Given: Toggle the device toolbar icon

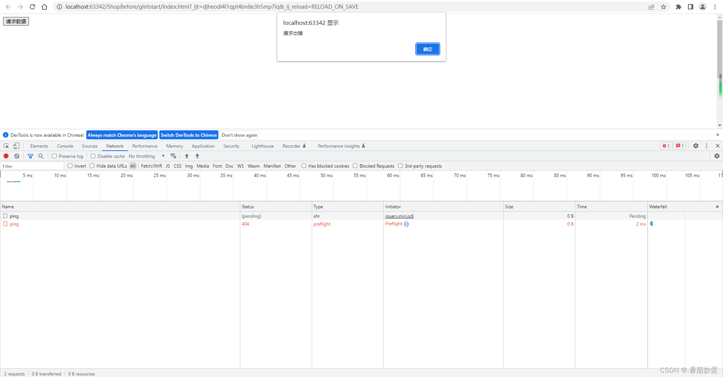Looking at the screenshot, I should tap(16, 146).
